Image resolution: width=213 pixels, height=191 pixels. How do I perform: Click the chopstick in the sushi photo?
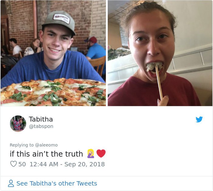point(159,82)
